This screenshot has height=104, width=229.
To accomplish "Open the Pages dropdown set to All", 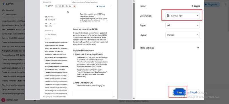I will 182,25.
